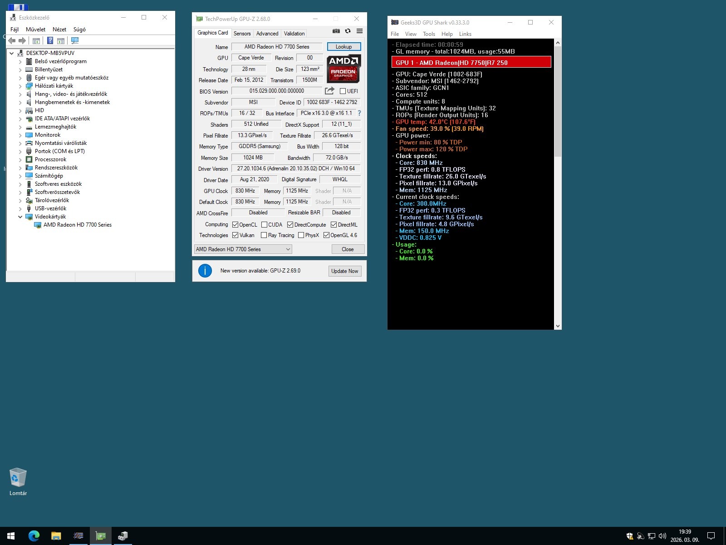Expand the Lemezmeghajtók node

click(20, 127)
